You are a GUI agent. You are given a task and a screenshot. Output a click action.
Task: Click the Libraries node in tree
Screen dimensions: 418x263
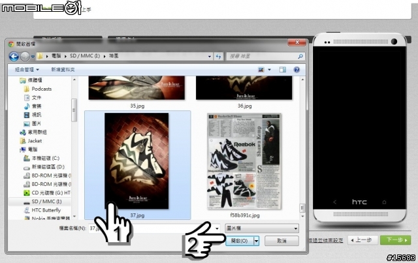31,80
